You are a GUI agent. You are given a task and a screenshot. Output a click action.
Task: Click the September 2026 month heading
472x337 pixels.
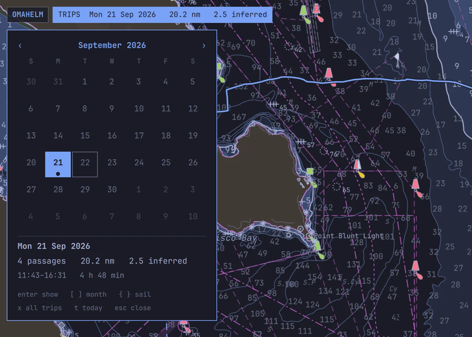tap(112, 45)
